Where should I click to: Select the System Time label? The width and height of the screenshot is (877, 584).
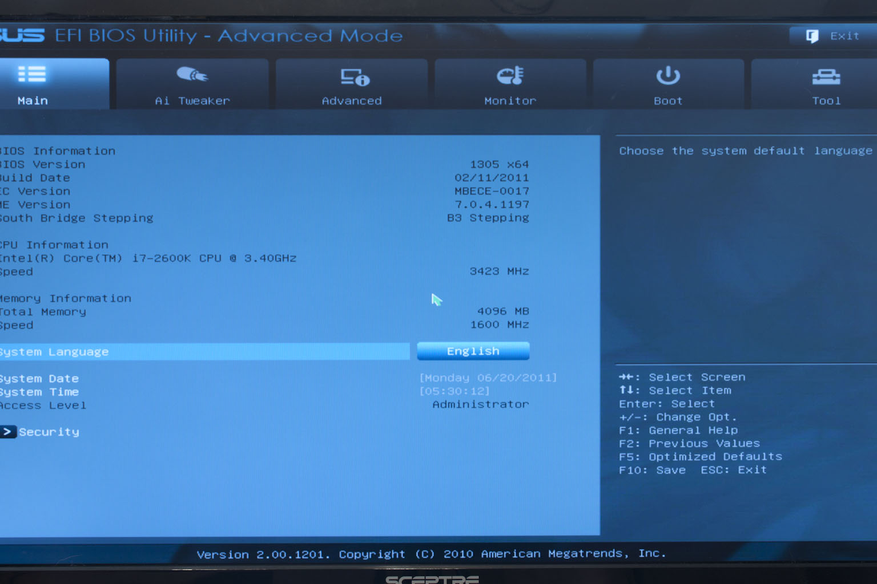click(39, 392)
